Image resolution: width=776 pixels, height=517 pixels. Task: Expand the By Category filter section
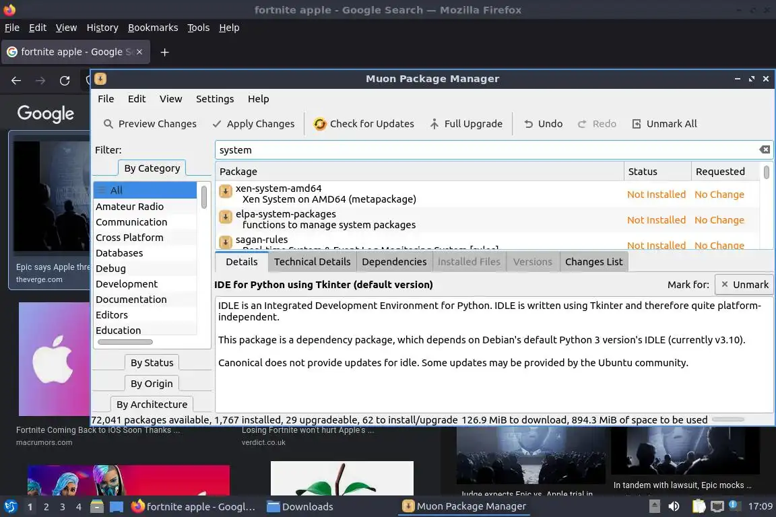152,168
